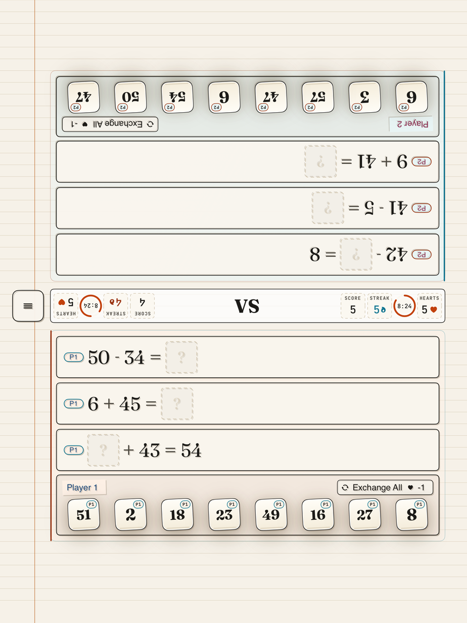The width and height of the screenshot is (467, 623).
Task: Pick Player 1's number tile 8
Action: pos(411,515)
